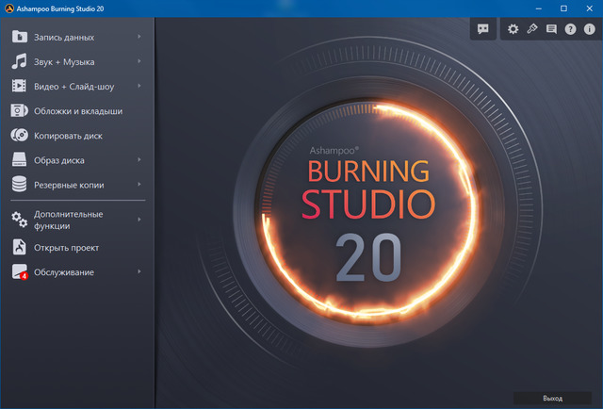The width and height of the screenshot is (603, 409).
Task: Choose Открыть проект in the sidebar
Action: click(66, 248)
